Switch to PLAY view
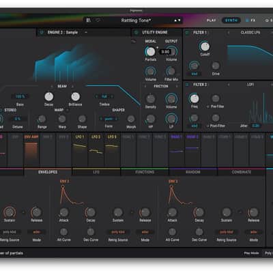The width and height of the screenshot is (273, 273). 211,20
